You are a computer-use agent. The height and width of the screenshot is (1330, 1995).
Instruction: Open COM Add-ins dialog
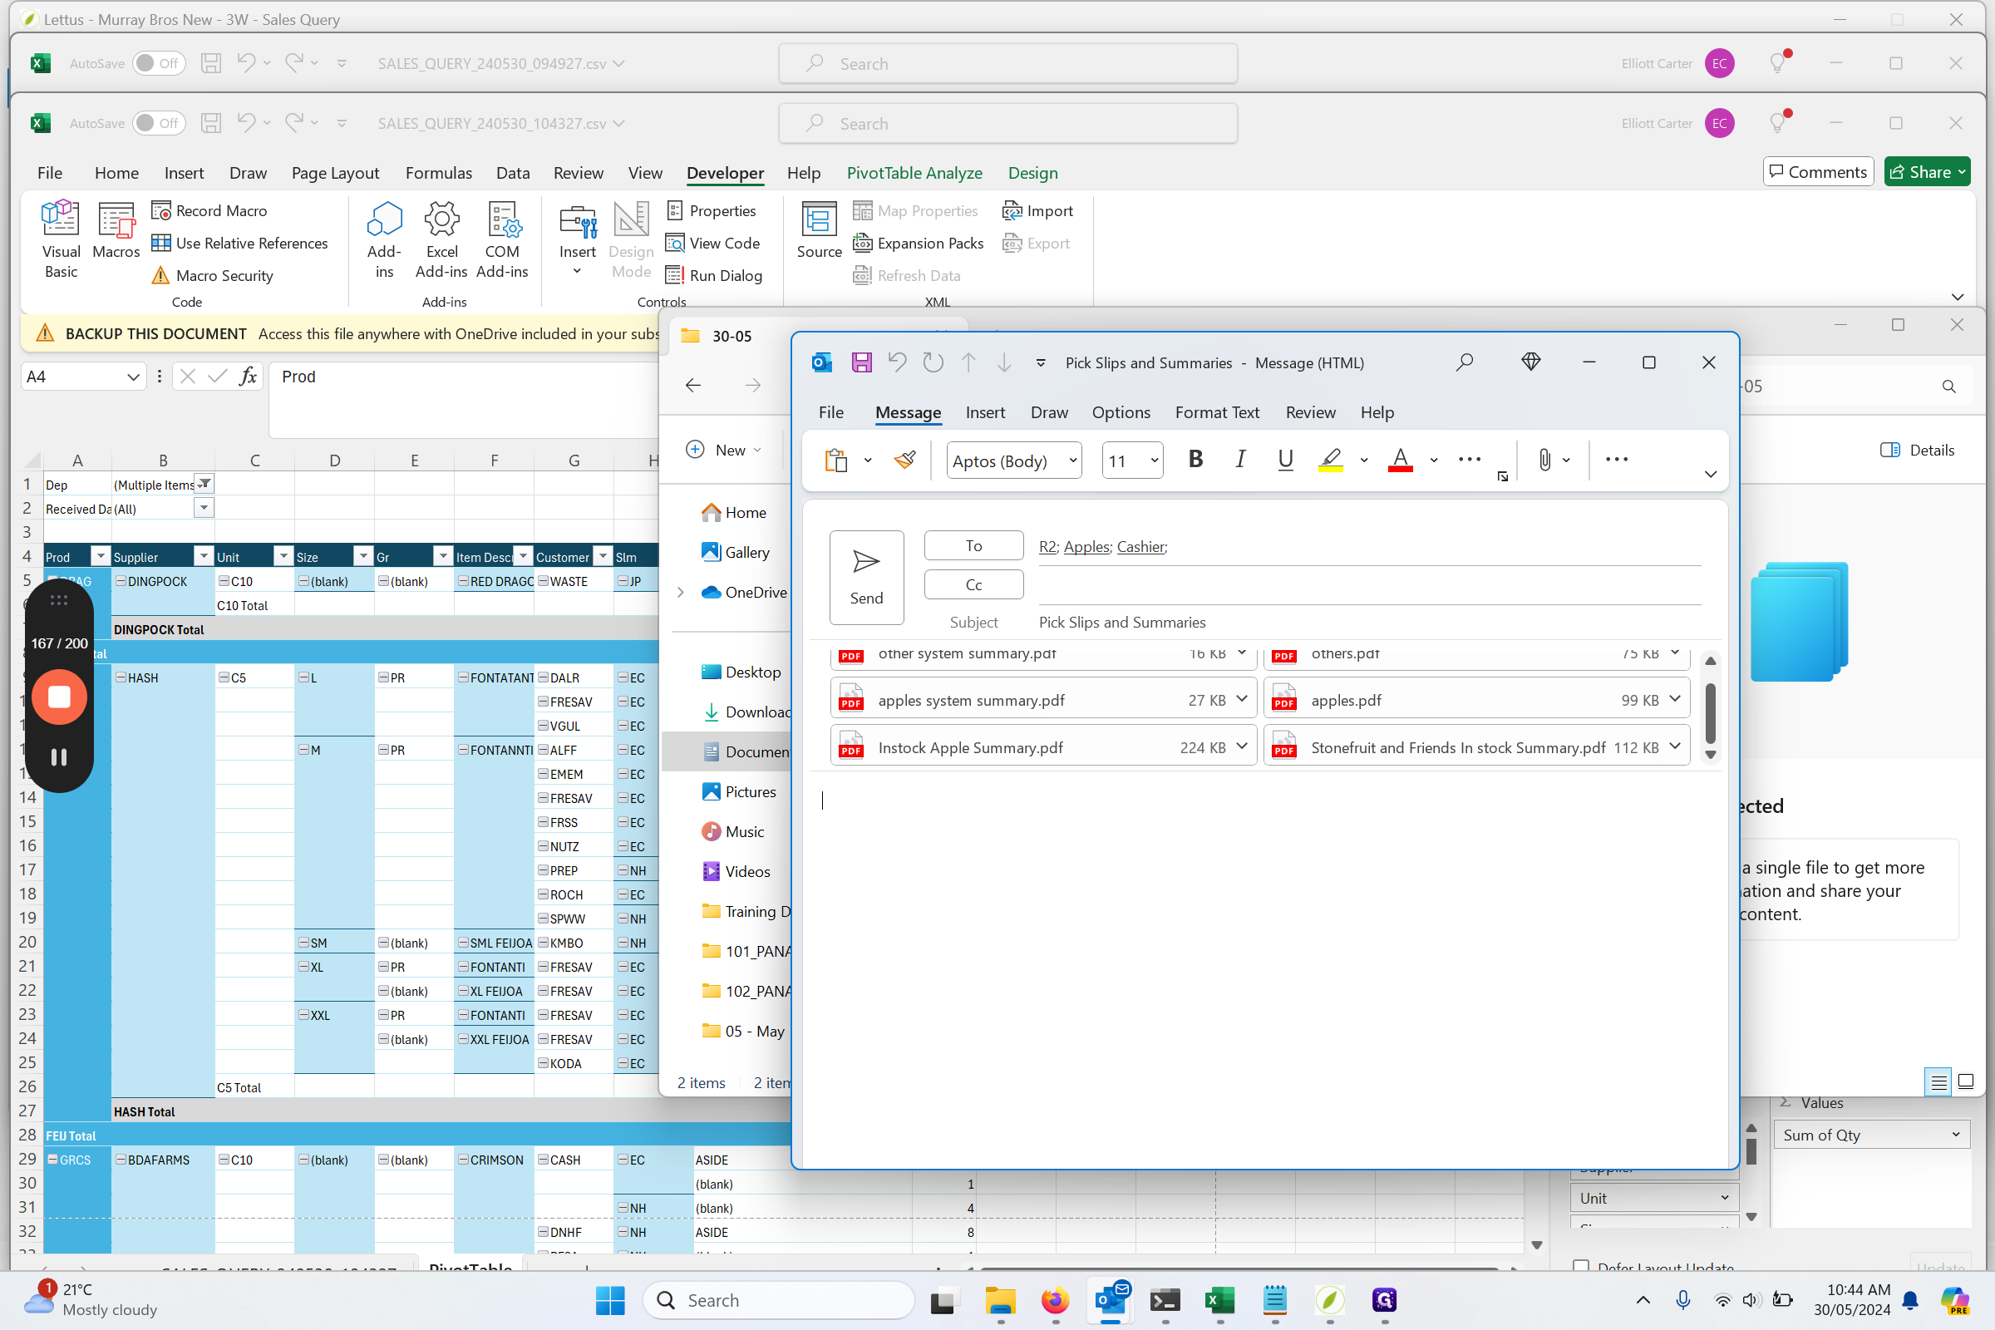point(502,239)
